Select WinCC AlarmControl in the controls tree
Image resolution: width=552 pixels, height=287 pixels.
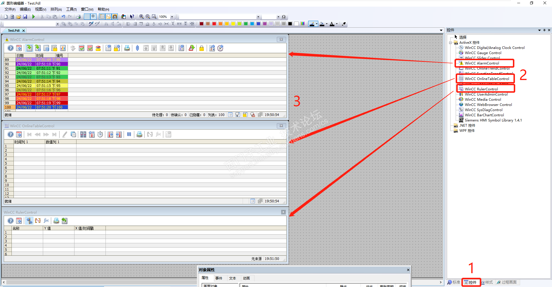[x=482, y=63]
